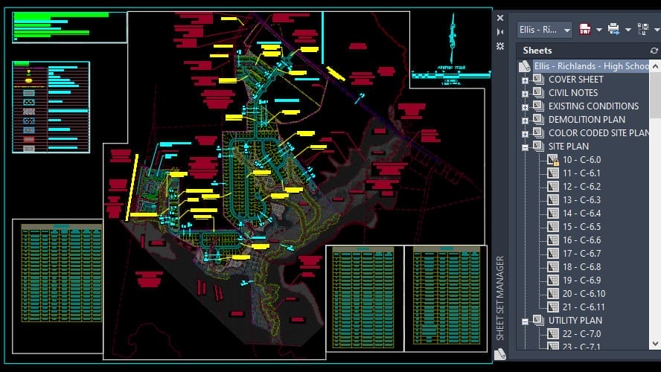The image size is (661, 372).
Task: Expand the CIVIL NOTES subset
Action: [x=526, y=94]
